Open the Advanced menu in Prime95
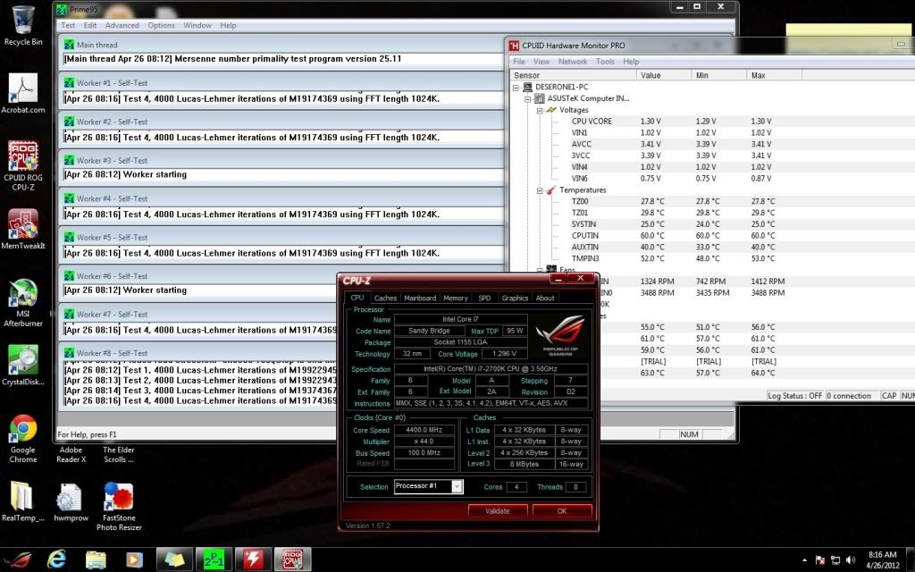The width and height of the screenshot is (915, 572). (x=122, y=25)
